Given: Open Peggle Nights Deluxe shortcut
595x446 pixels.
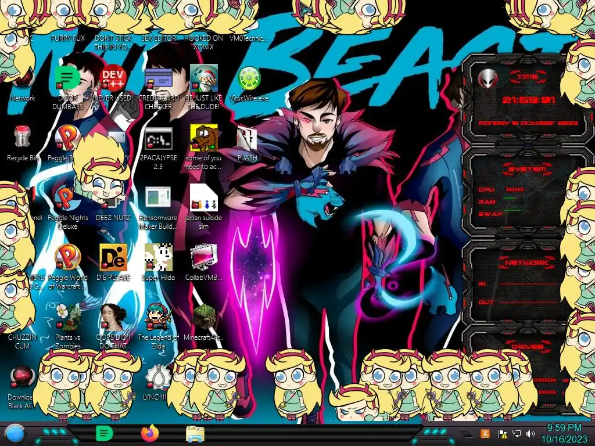Looking at the screenshot, I should [67, 198].
